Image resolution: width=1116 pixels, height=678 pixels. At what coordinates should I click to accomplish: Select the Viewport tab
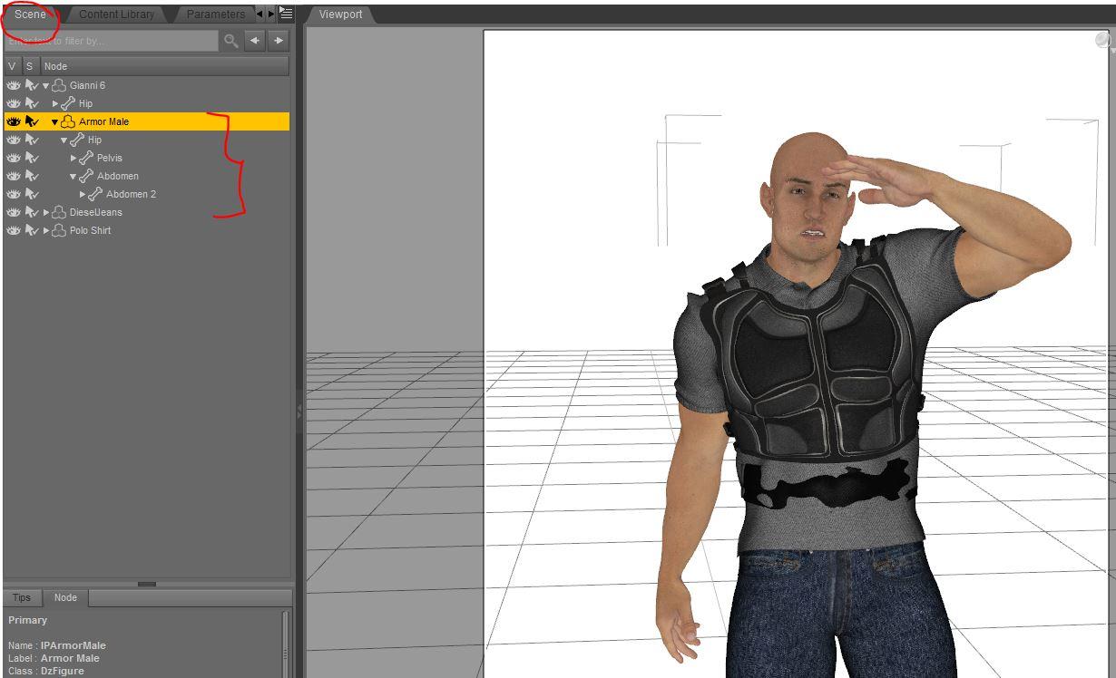[x=340, y=15]
